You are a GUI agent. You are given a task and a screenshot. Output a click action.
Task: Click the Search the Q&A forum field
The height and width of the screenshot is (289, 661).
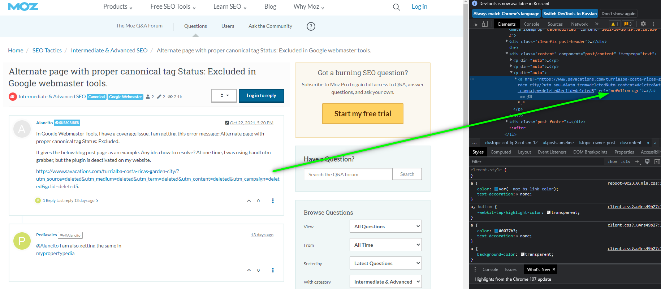(348, 174)
